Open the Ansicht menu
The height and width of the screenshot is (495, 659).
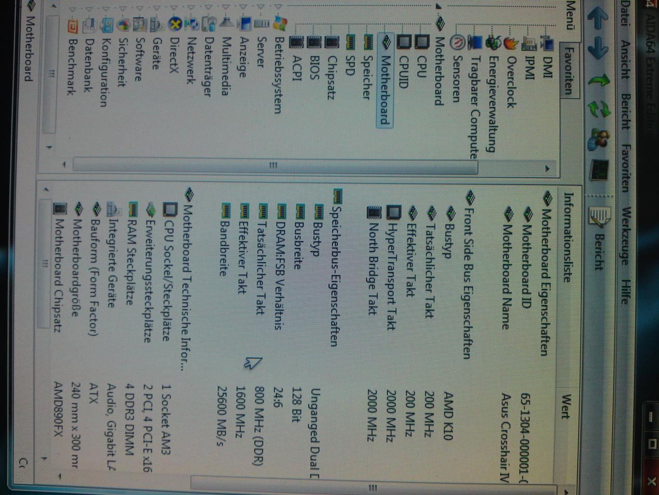tap(626, 59)
